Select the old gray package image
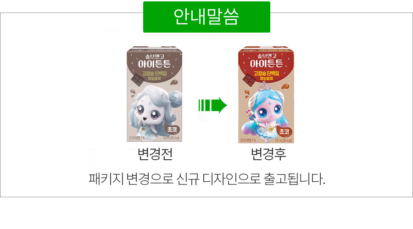This screenshot has height=229, width=413. click(154, 95)
